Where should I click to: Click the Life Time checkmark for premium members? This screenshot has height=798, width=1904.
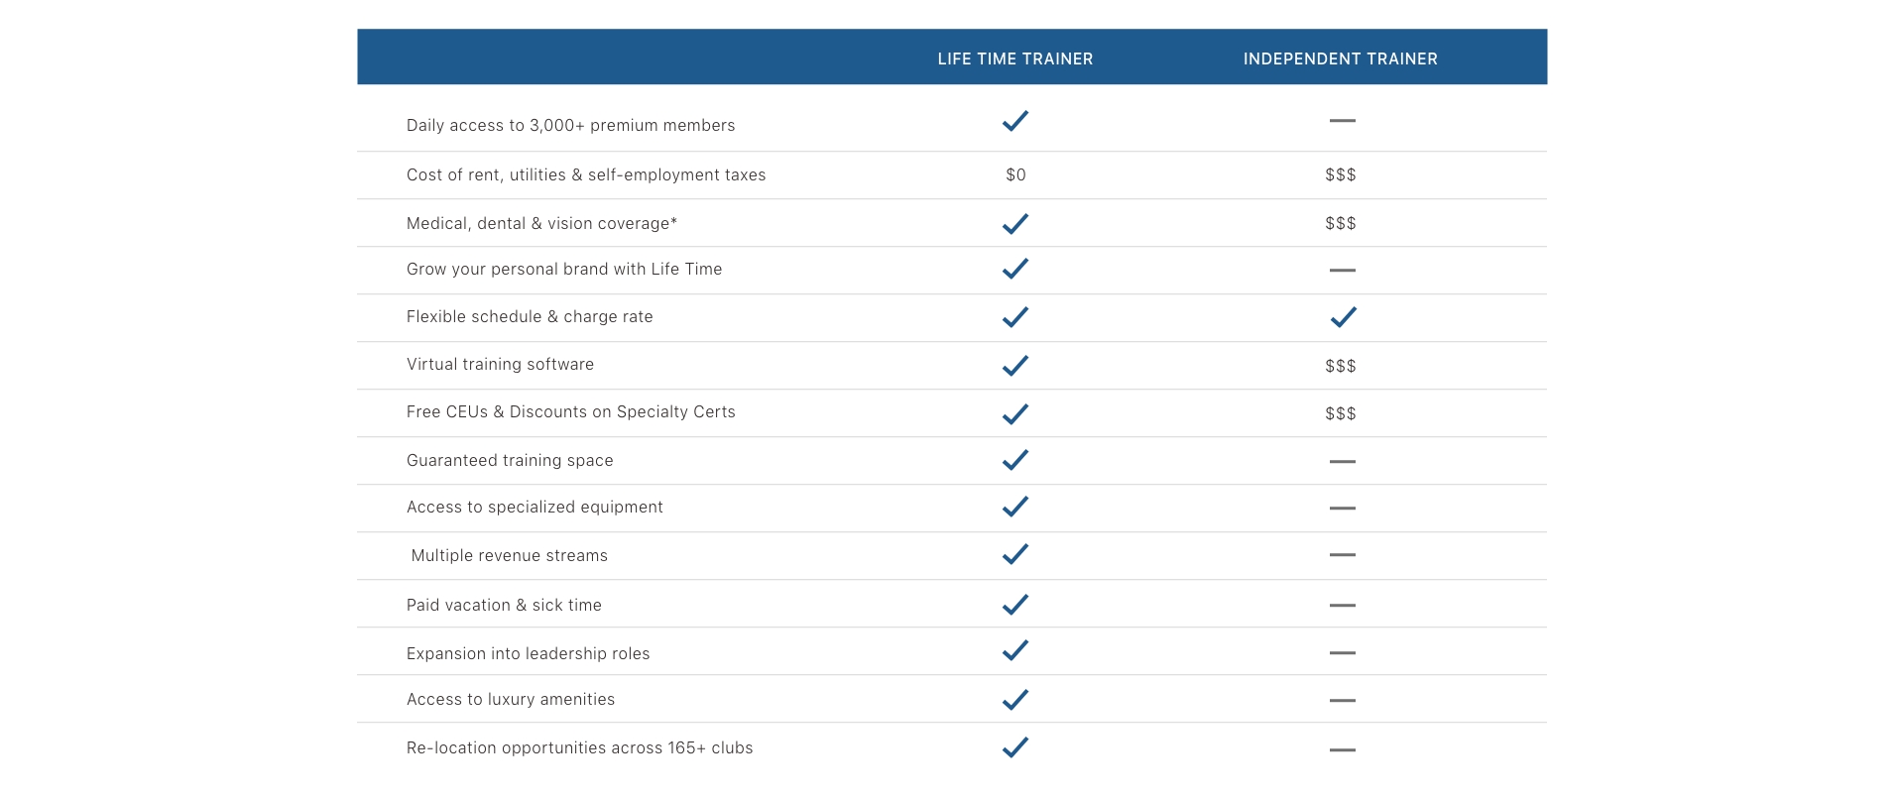tap(1014, 121)
